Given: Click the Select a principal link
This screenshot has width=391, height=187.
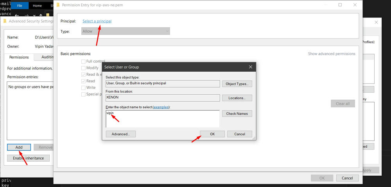Looking at the screenshot, I should pyautogui.click(x=97, y=21).
